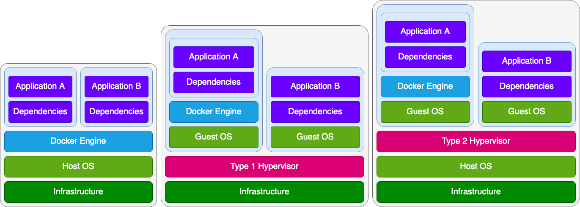Select Docker Engine in the Type 2 Hypervisor diagram
Image resolution: width=580 pixels, height=207 pixels.
coord(425,86)
